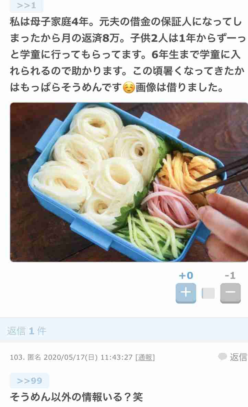The image size is (248, 407).
Task: Select the +0 upvote count
Action: click(186, 275)
